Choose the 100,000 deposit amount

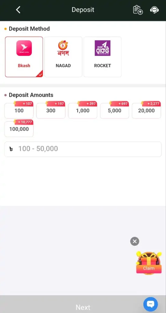point(19,129)
